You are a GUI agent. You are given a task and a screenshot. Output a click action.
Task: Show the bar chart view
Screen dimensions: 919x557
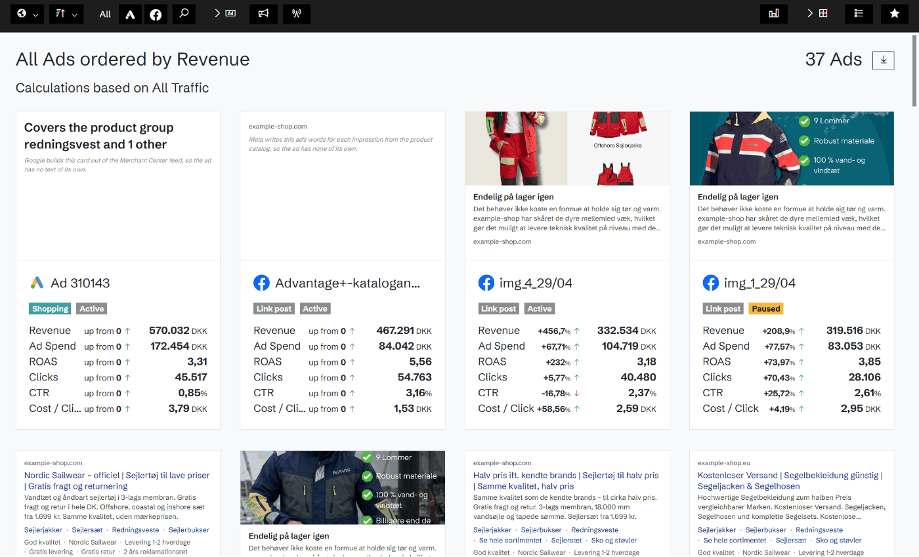pyautogui.click(x=774, y=14)
